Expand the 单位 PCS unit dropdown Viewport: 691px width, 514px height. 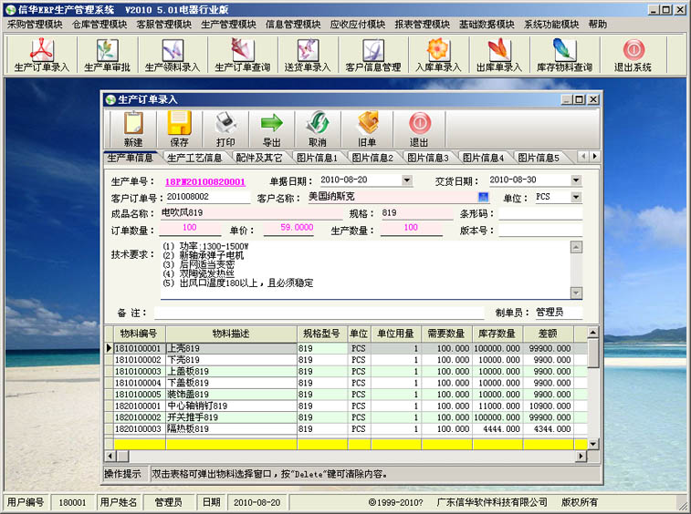click(576, 197)
